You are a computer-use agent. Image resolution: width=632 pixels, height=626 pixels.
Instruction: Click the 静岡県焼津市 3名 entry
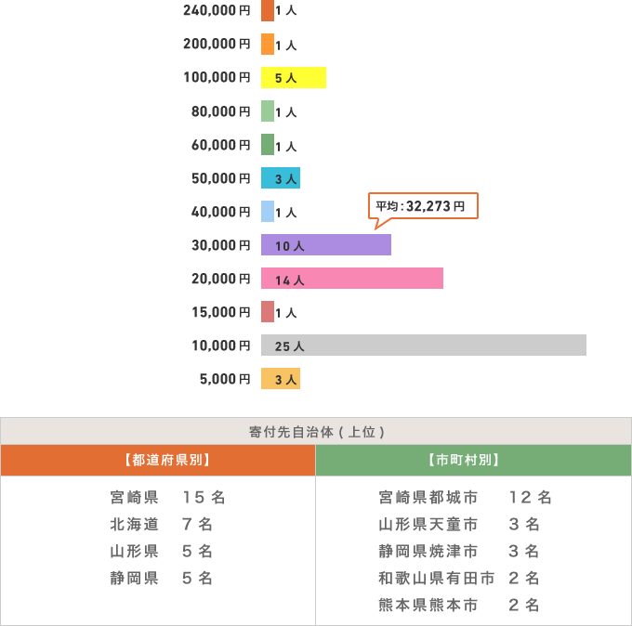pos(459,552)
